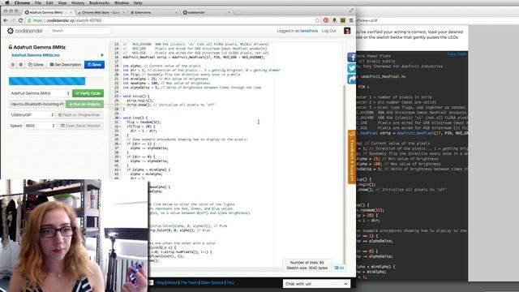Open the Open Source footer link
The width and height of the screenshot is (519, 292).
(x=212, y=282)
